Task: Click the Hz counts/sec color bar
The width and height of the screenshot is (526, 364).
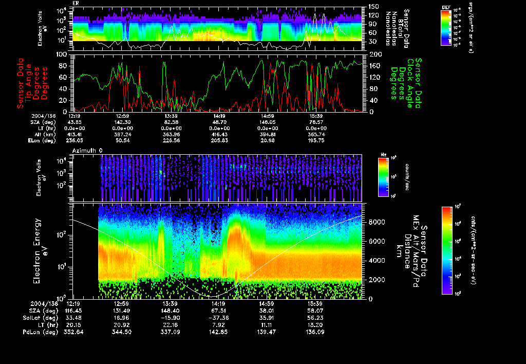Action: [383, 177]
